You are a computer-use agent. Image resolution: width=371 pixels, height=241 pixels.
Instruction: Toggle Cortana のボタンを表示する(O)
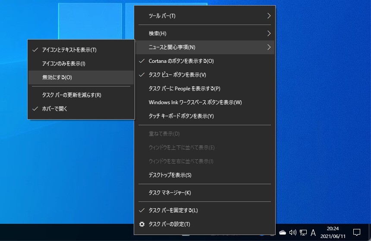coord(204,61)
